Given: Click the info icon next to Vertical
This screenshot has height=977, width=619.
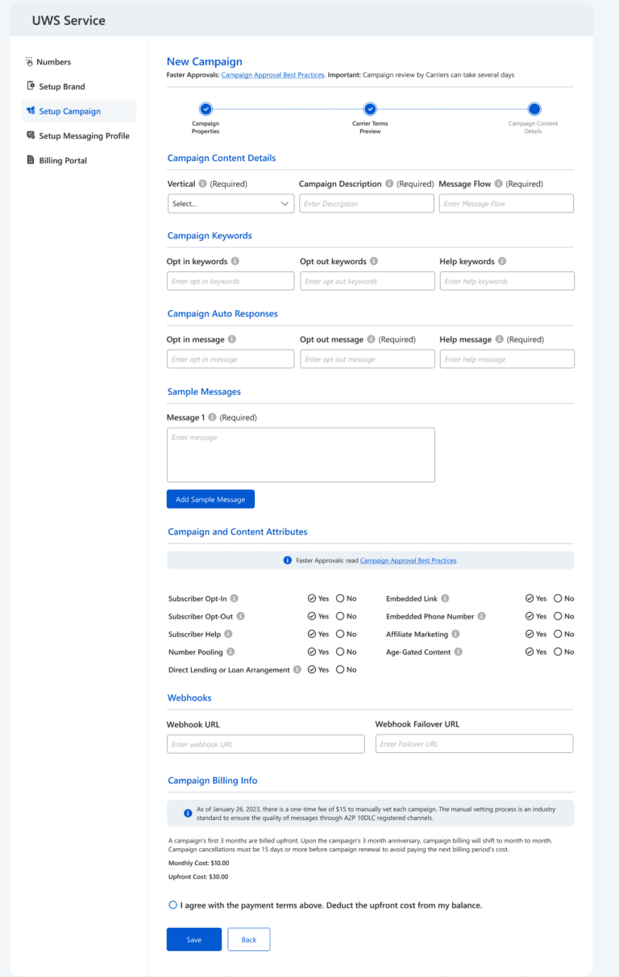Looking at the screenshot, I should (202, 184).
